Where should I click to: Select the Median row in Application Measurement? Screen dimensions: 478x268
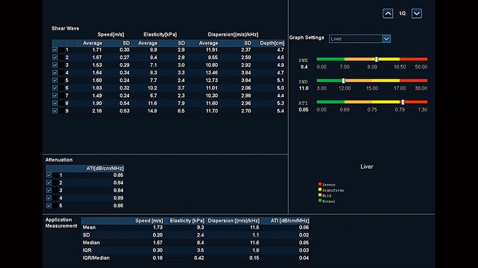click(x=195, y=242)
